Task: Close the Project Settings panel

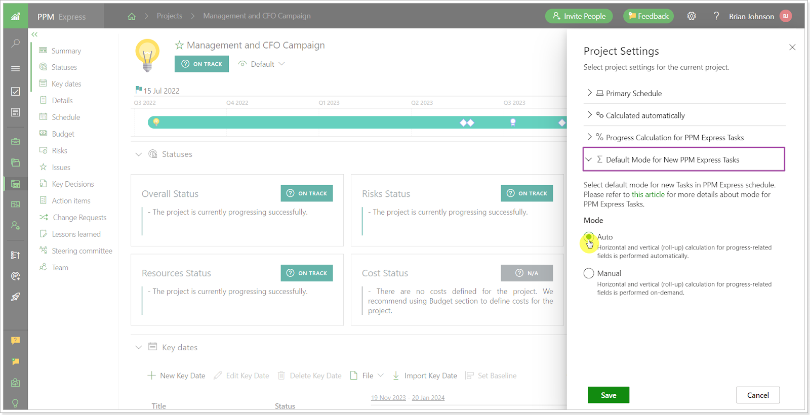Action: click(792, 47)
